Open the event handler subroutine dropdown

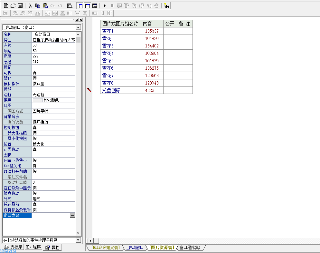point(78,240)
